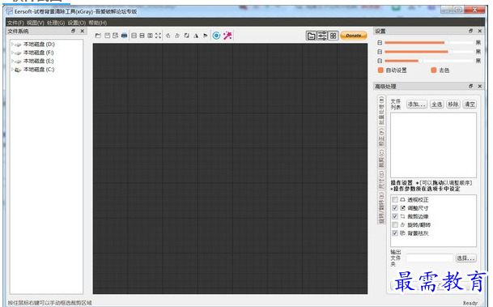Click the sliders settings panel icon
493x307 pixels.
point(322,36)
